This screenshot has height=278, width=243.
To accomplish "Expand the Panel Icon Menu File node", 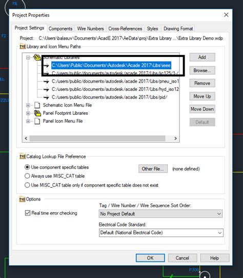I will tap(28, 121).
